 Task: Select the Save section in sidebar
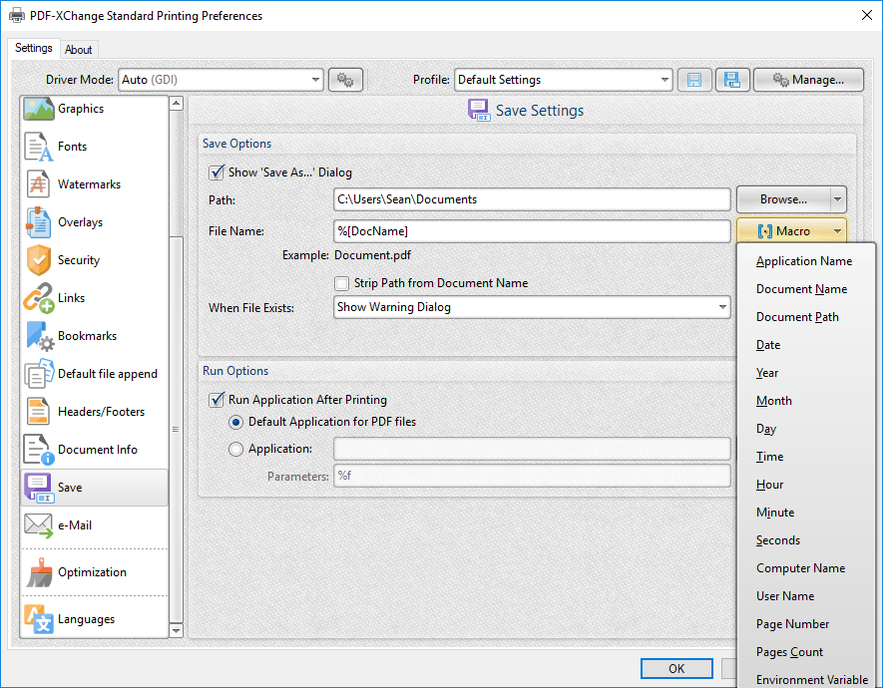94,488
